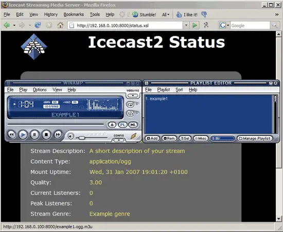Open the Firefox Tools menu
The width and height of the screenshot is (283, 232).
coord(95,14)
